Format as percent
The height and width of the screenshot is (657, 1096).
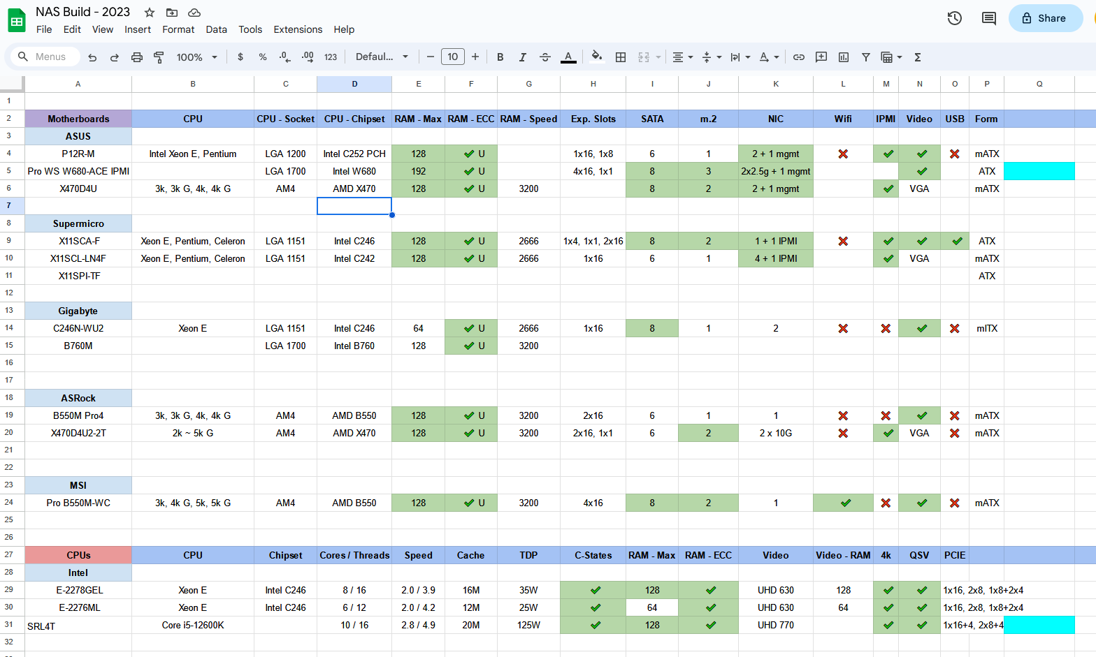coord(263,57)
